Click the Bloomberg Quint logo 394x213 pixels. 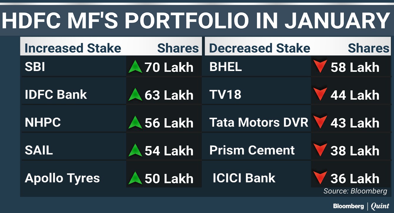[361, 206]
